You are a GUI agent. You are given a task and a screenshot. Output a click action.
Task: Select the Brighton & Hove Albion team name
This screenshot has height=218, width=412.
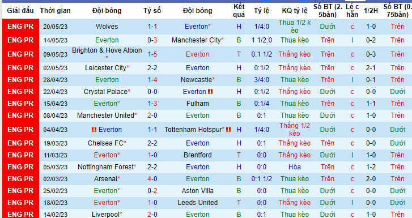(x=107, y=50)
